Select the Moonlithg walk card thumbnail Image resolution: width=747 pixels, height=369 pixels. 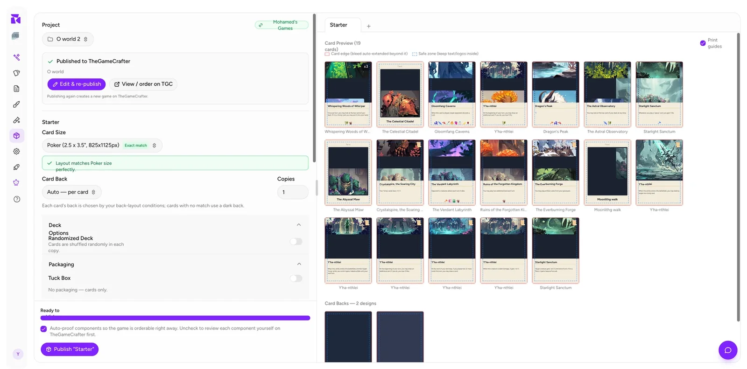(x=607, y=173)
